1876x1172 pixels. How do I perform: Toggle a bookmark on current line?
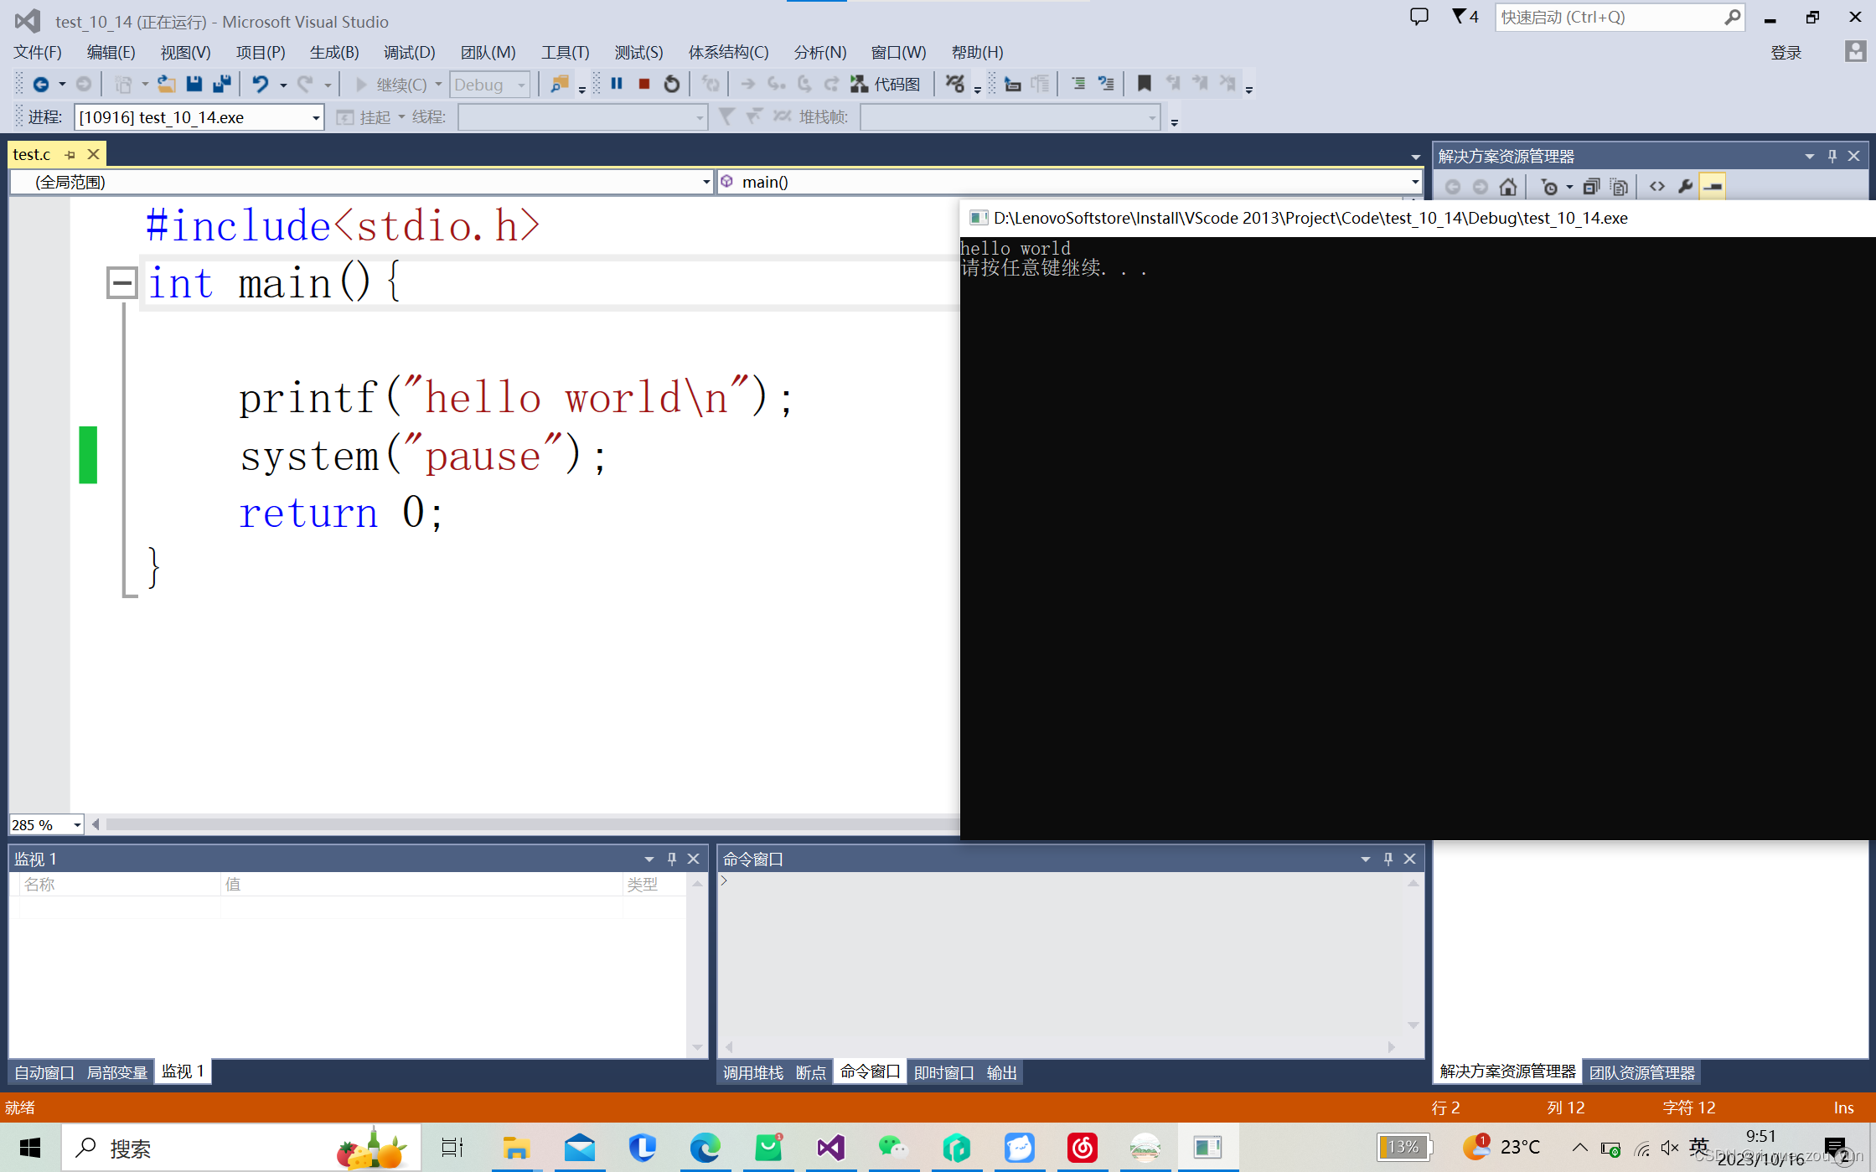tap(1144, 84)
